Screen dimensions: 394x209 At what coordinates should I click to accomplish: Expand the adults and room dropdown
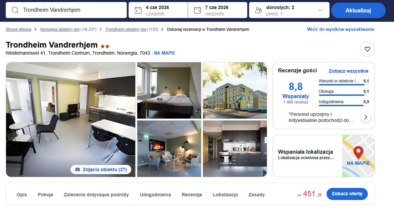pos(320,10)
